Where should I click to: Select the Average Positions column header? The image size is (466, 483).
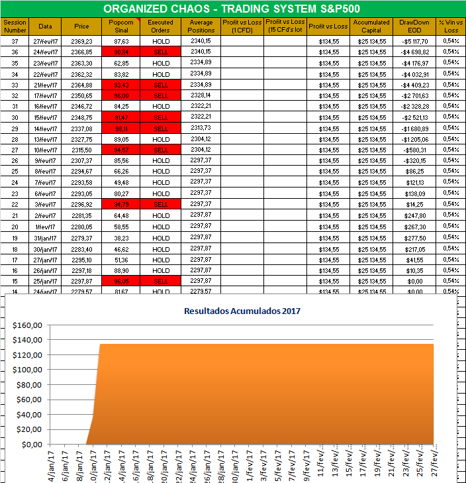201,27
